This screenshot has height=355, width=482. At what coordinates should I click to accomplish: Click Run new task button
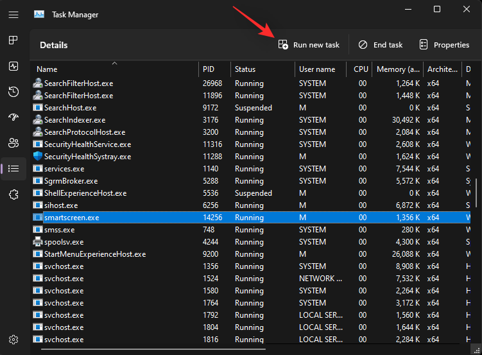click(309, 45)
